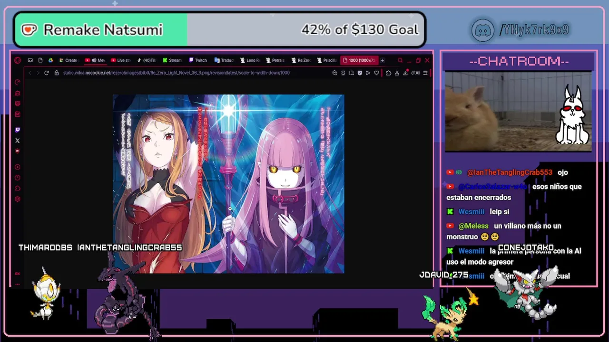The width and height of the screenshot is (609, 342).
Task: Switch to the 'Re:Zero' wiki tab
Action: [x=301, y=60]
